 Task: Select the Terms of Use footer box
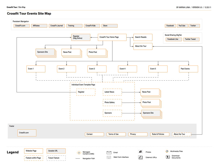pos(116,134)
